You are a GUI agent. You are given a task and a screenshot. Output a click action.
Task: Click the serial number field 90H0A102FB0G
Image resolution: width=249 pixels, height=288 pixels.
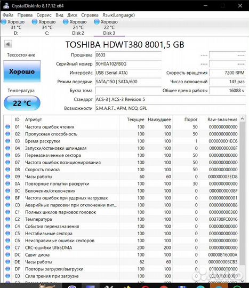128,64
